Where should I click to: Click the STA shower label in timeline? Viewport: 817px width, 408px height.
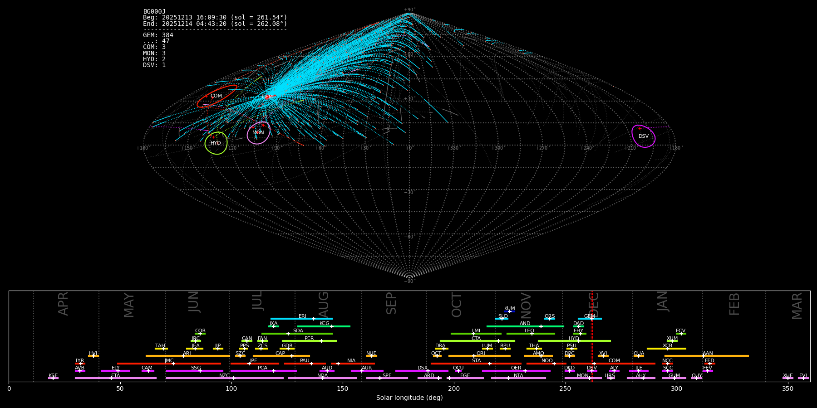click(x=476, y=361)
